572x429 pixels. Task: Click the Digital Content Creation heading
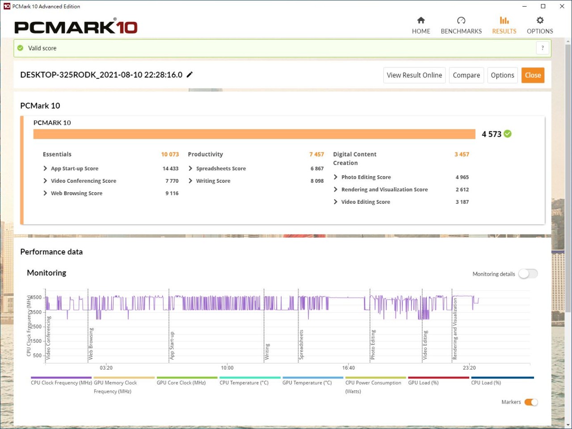354,159
